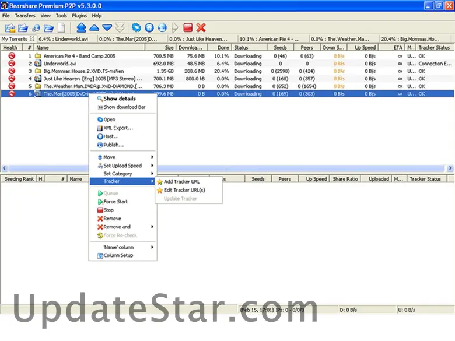The image size is (455, 341).
Task: Close the My Torrents tab via its X
Action: click(x=32, y=38)
